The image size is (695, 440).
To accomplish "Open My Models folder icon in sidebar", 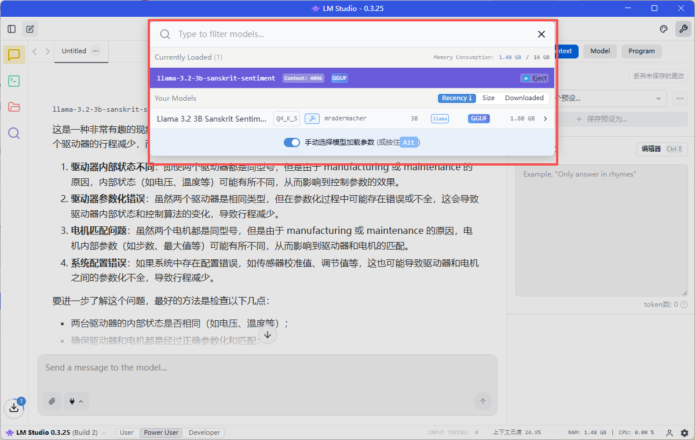I will (x=14, y=107).
